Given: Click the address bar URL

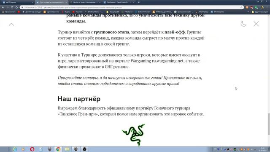Looking at the screenshot, I should pyautogui.click(x=83, y=8).
